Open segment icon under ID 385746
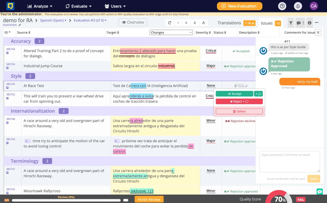Viewport: 327px width, 203px height. pyautogui.click(x=7, y=123)
